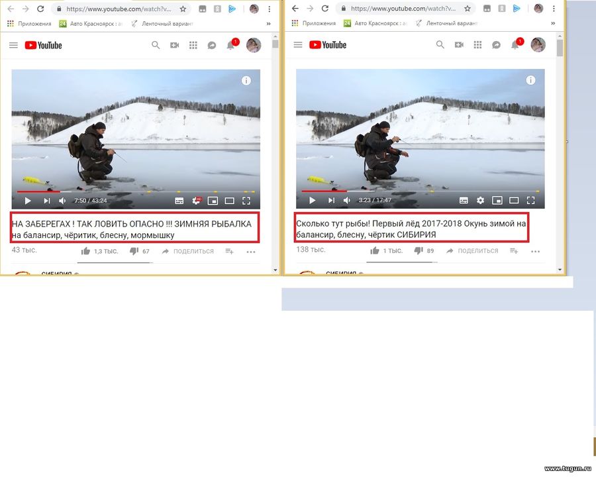Open settings gear in the left player
The height and width of the screenshot is (477, 596).
point(196,201)
